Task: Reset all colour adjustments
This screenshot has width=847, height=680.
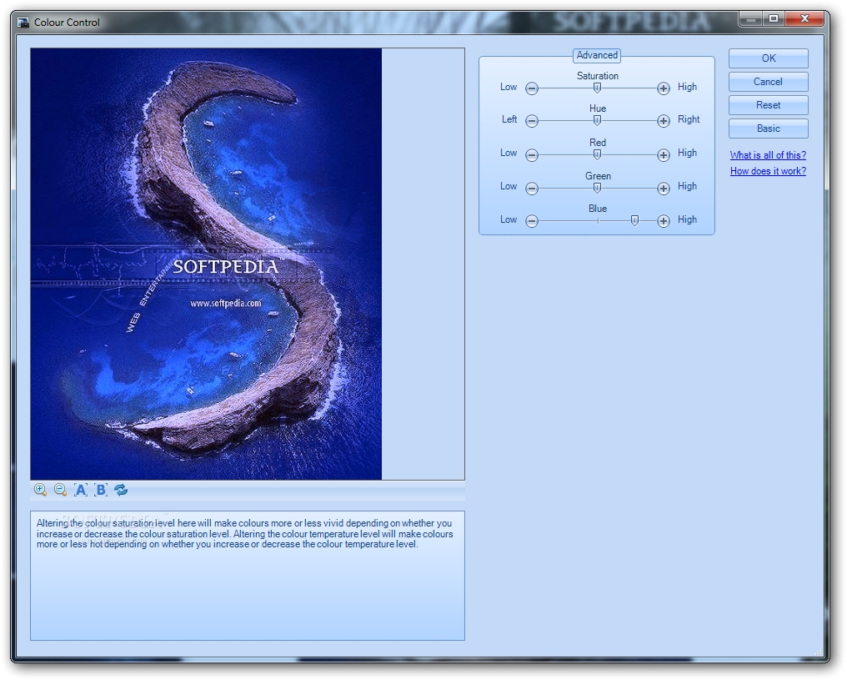Action: coord(768,105)
